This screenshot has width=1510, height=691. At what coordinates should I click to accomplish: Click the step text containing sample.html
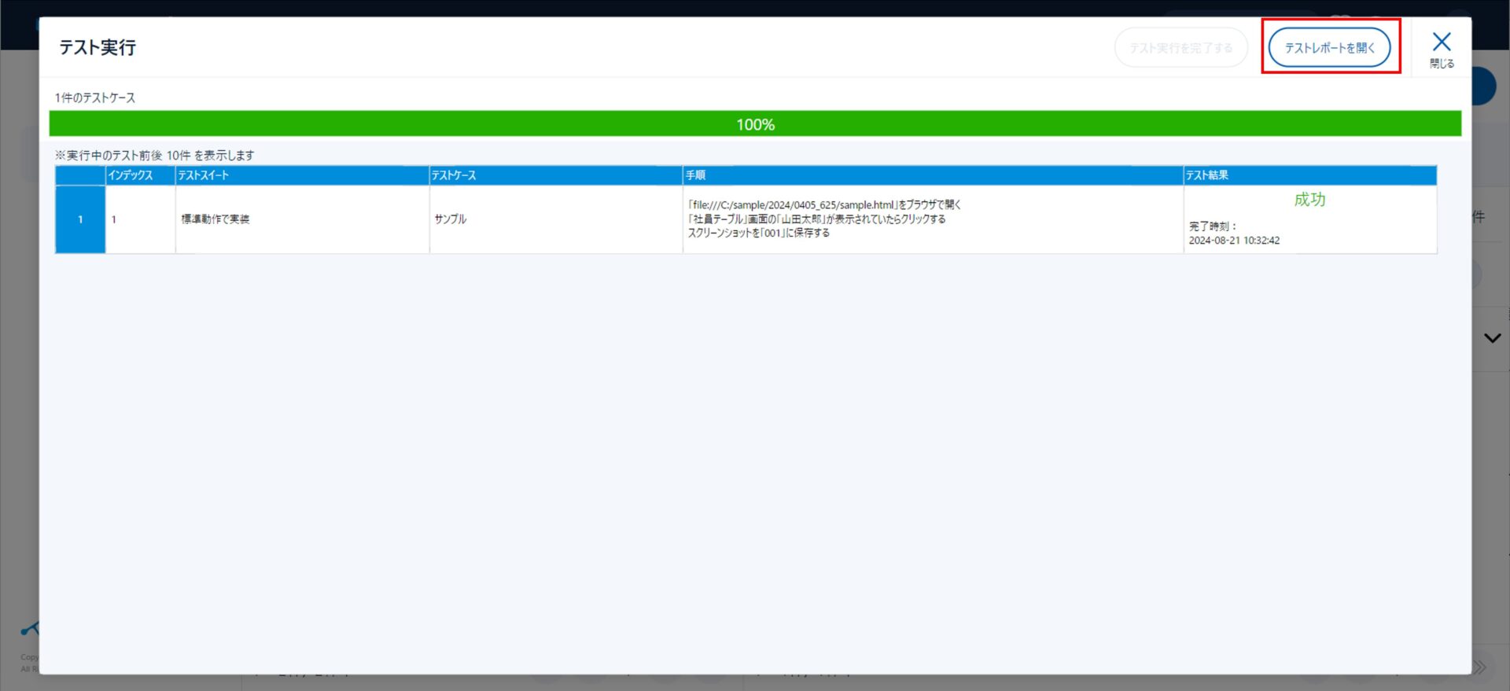pyautogui.click(x=824, y=205)
